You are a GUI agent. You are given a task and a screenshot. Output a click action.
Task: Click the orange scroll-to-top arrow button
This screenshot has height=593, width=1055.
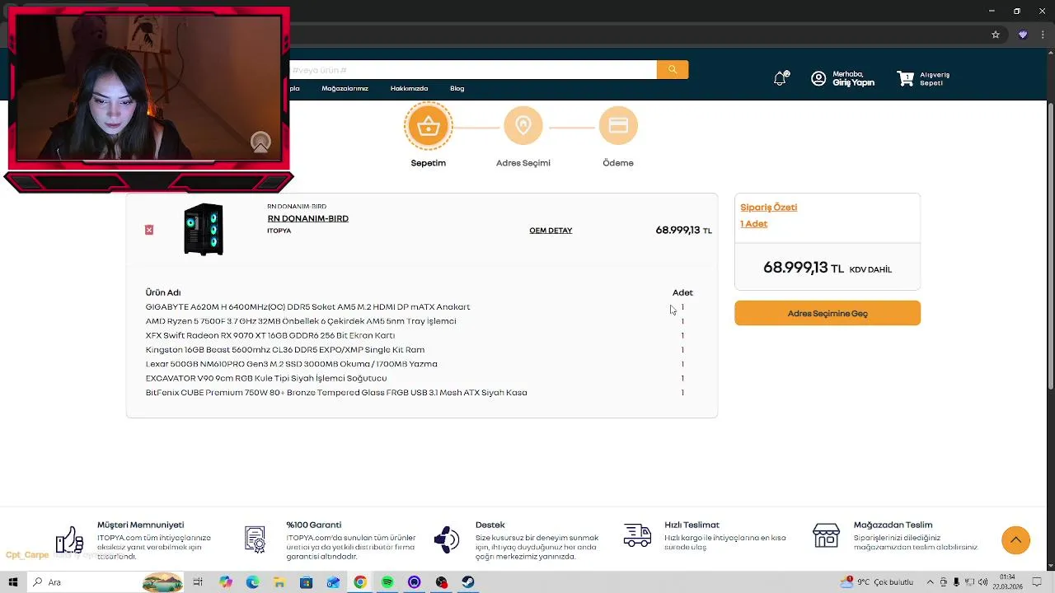coord(1015,540)
